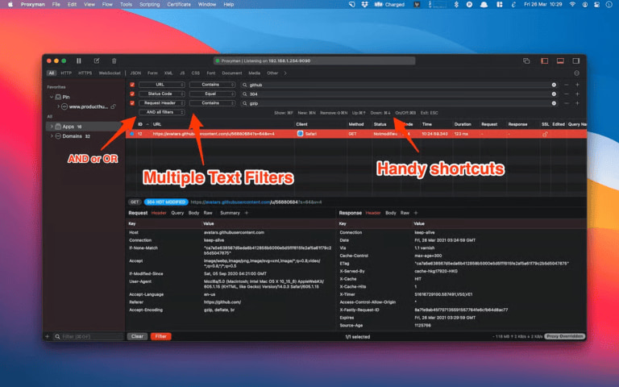The height and width of the screenshot is (387, 619).
Task: Toggle the right panel layout icon
Action: (576, 60)
